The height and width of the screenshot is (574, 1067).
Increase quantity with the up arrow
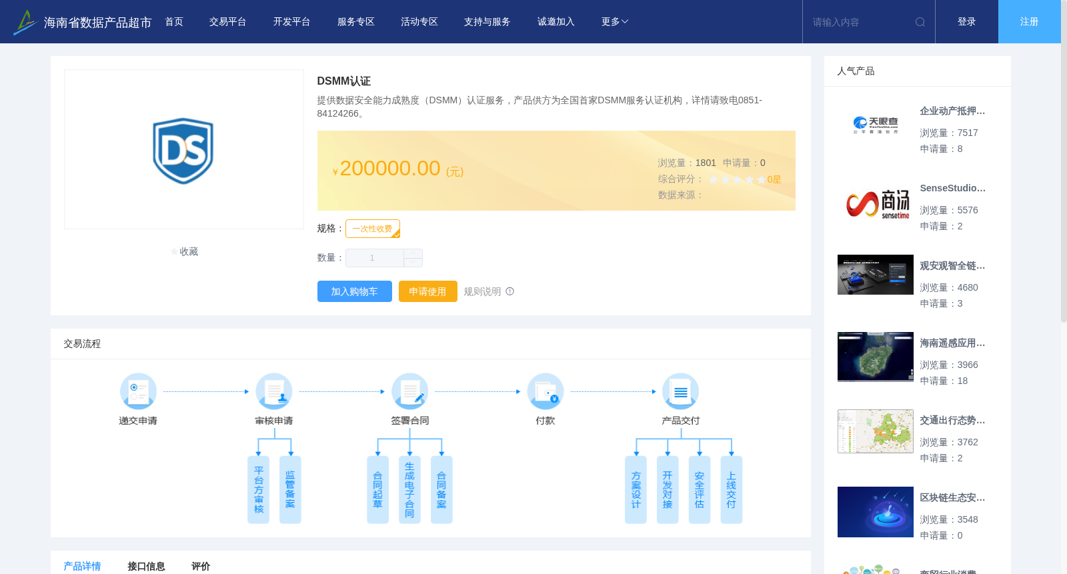click(413, 253)
